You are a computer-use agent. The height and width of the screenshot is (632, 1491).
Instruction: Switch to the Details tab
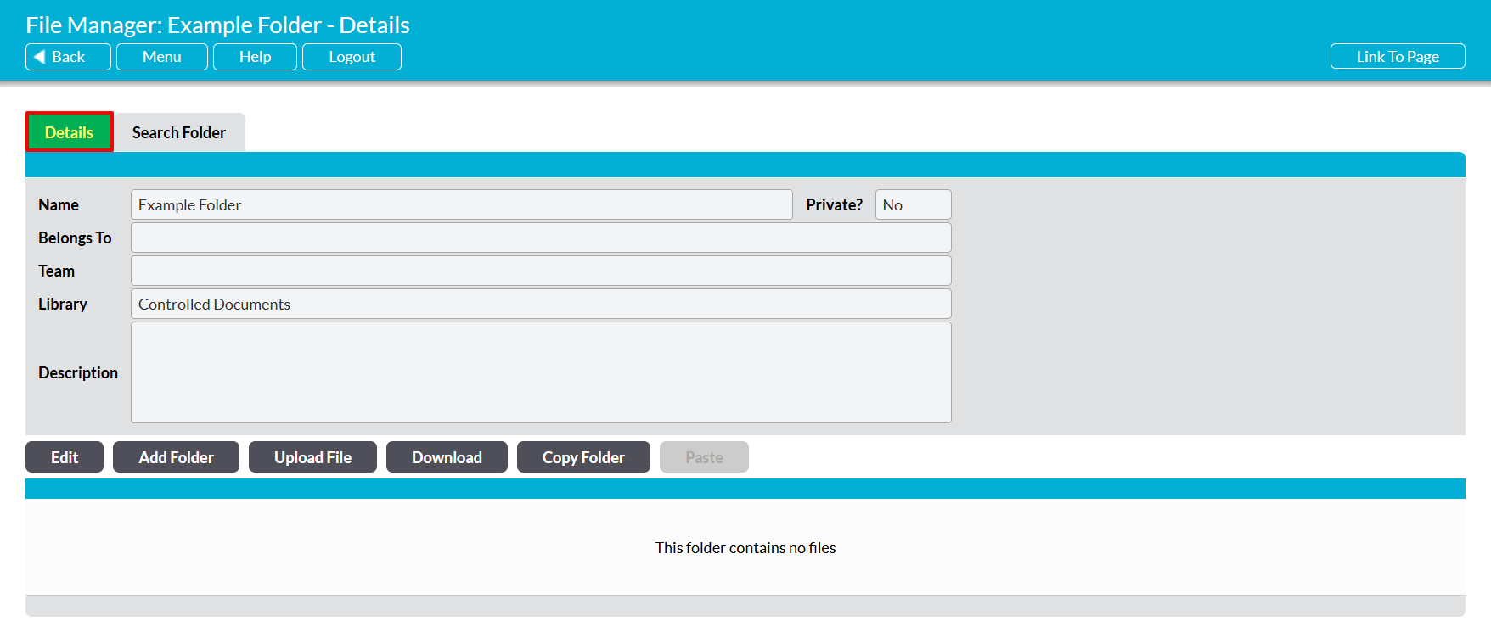(69, 132)
